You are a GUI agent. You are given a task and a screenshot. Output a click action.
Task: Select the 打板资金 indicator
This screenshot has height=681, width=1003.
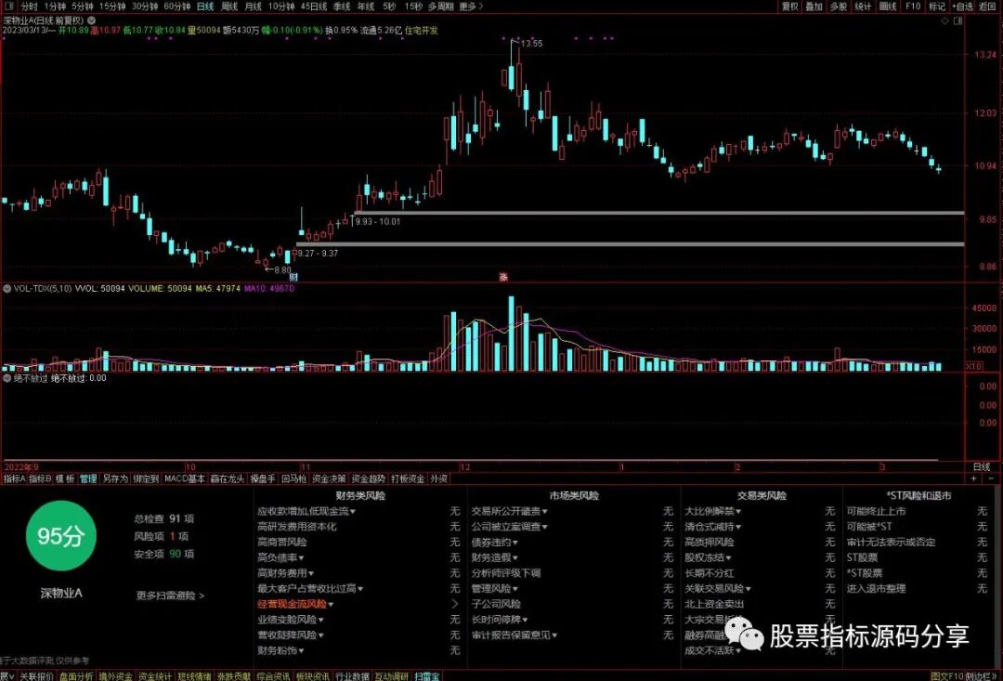[408, 478]
